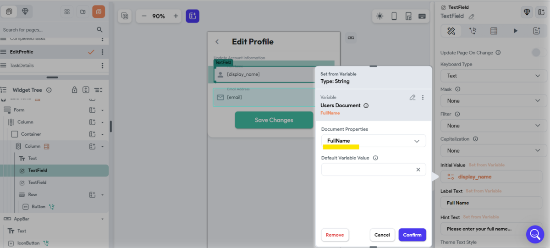Open the TaskDetails page options menu
Viewport: 550px width, 248px height.
[x=102, y=66]
